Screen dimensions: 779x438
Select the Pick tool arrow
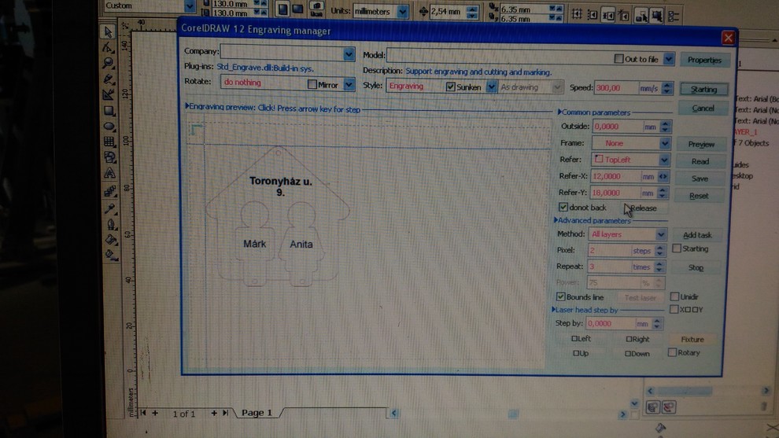pos(109,32)
